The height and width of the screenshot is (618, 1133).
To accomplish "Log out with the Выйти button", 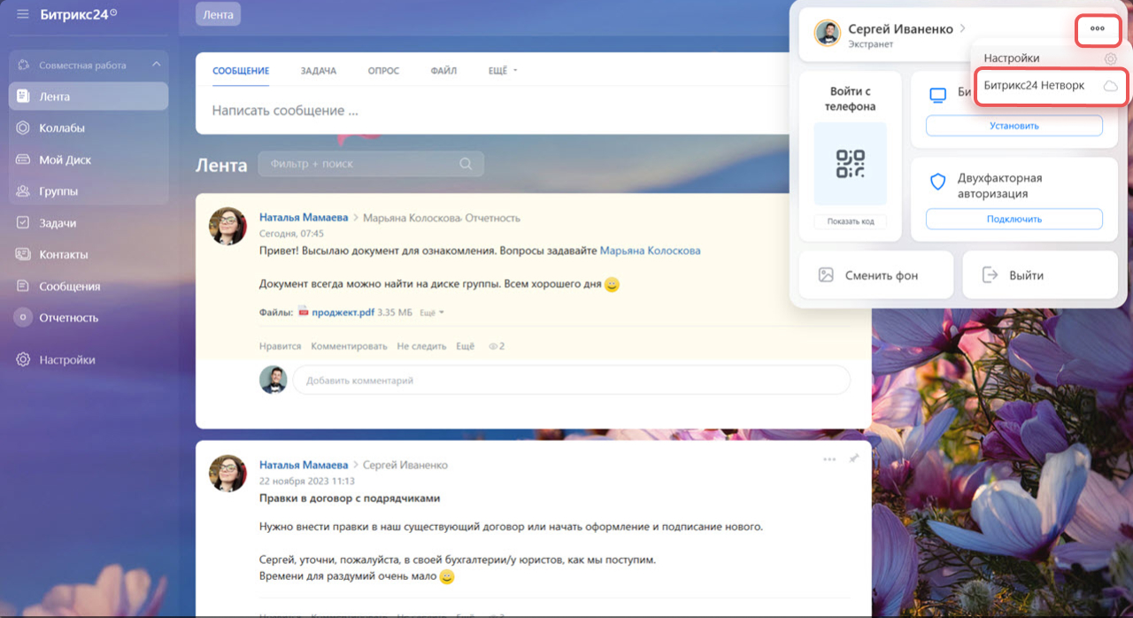I will pos(1040,275).
